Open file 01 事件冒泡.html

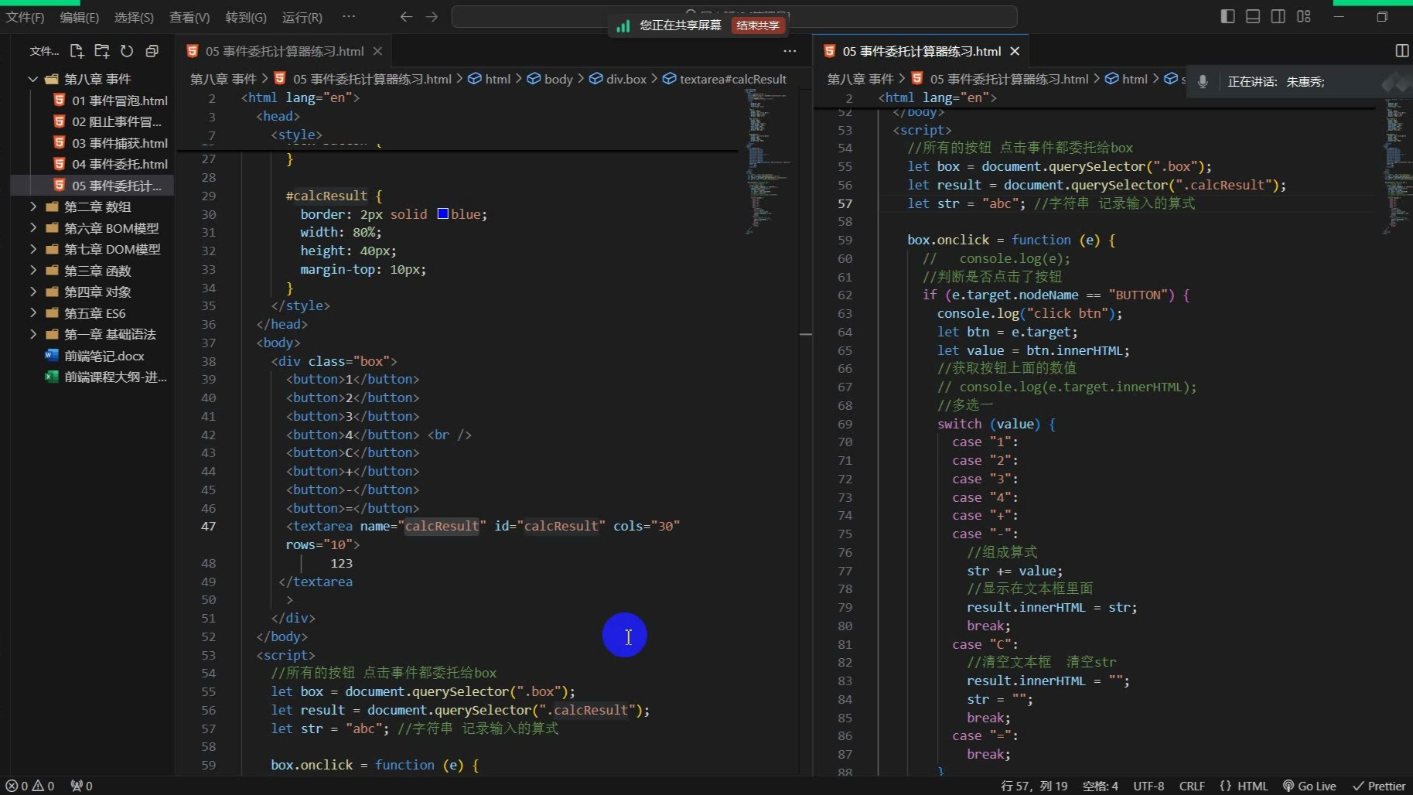(92, 101)
